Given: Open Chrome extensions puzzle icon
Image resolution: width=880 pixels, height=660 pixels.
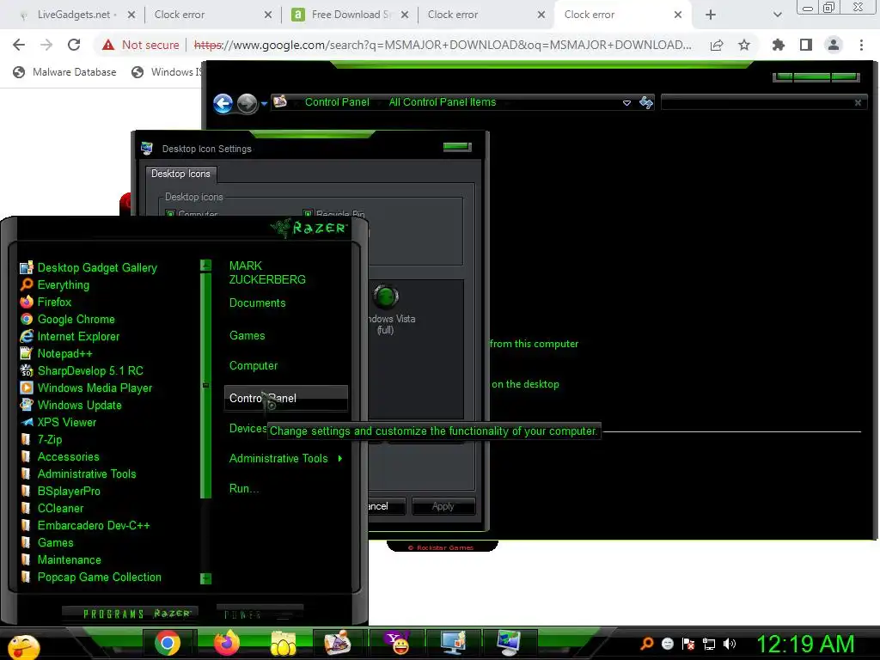Looking at the screenshot, I should click(x=778, y=45).
